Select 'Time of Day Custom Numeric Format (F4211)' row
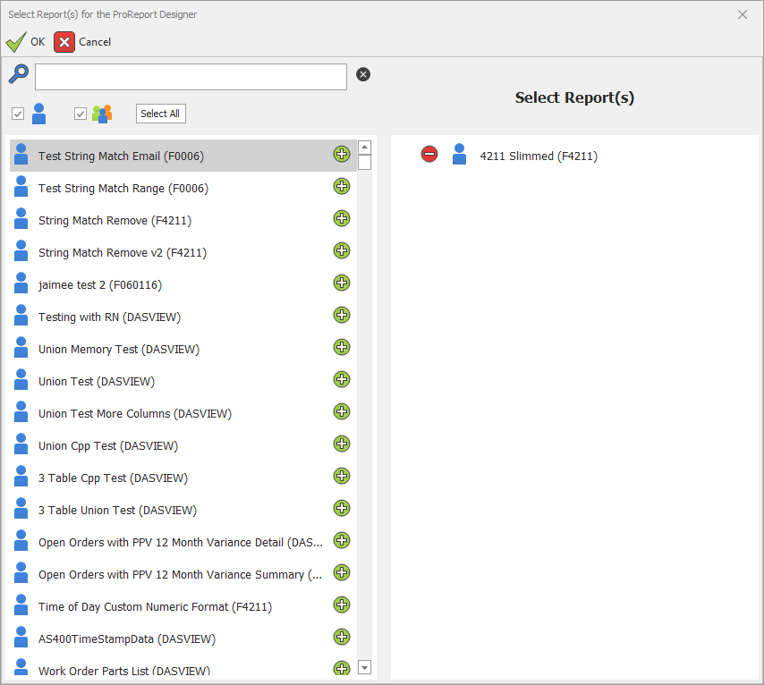This screenshot has height=685, width=764. click(x=183, y=606)
